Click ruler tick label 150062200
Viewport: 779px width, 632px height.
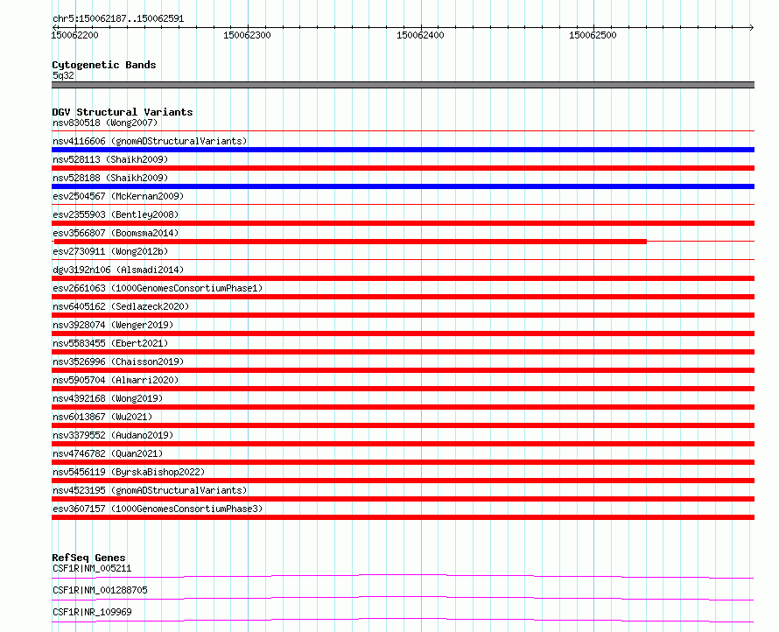click(x=75, y=35)
